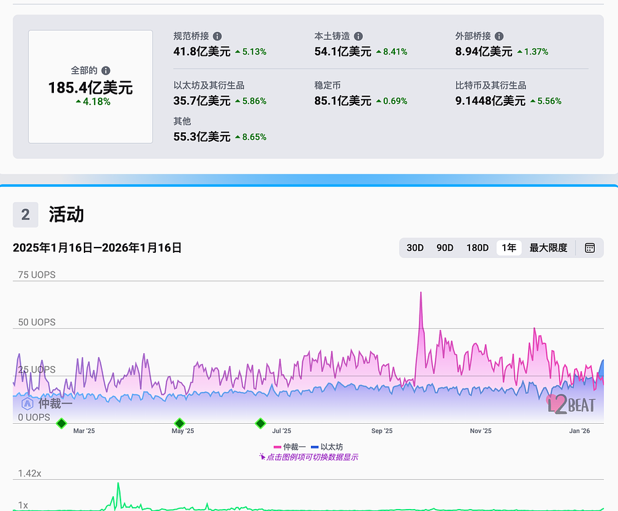Click the info icon beside 外部桥接
This screenshot has width=618, height=511.
tap(499, 37)
